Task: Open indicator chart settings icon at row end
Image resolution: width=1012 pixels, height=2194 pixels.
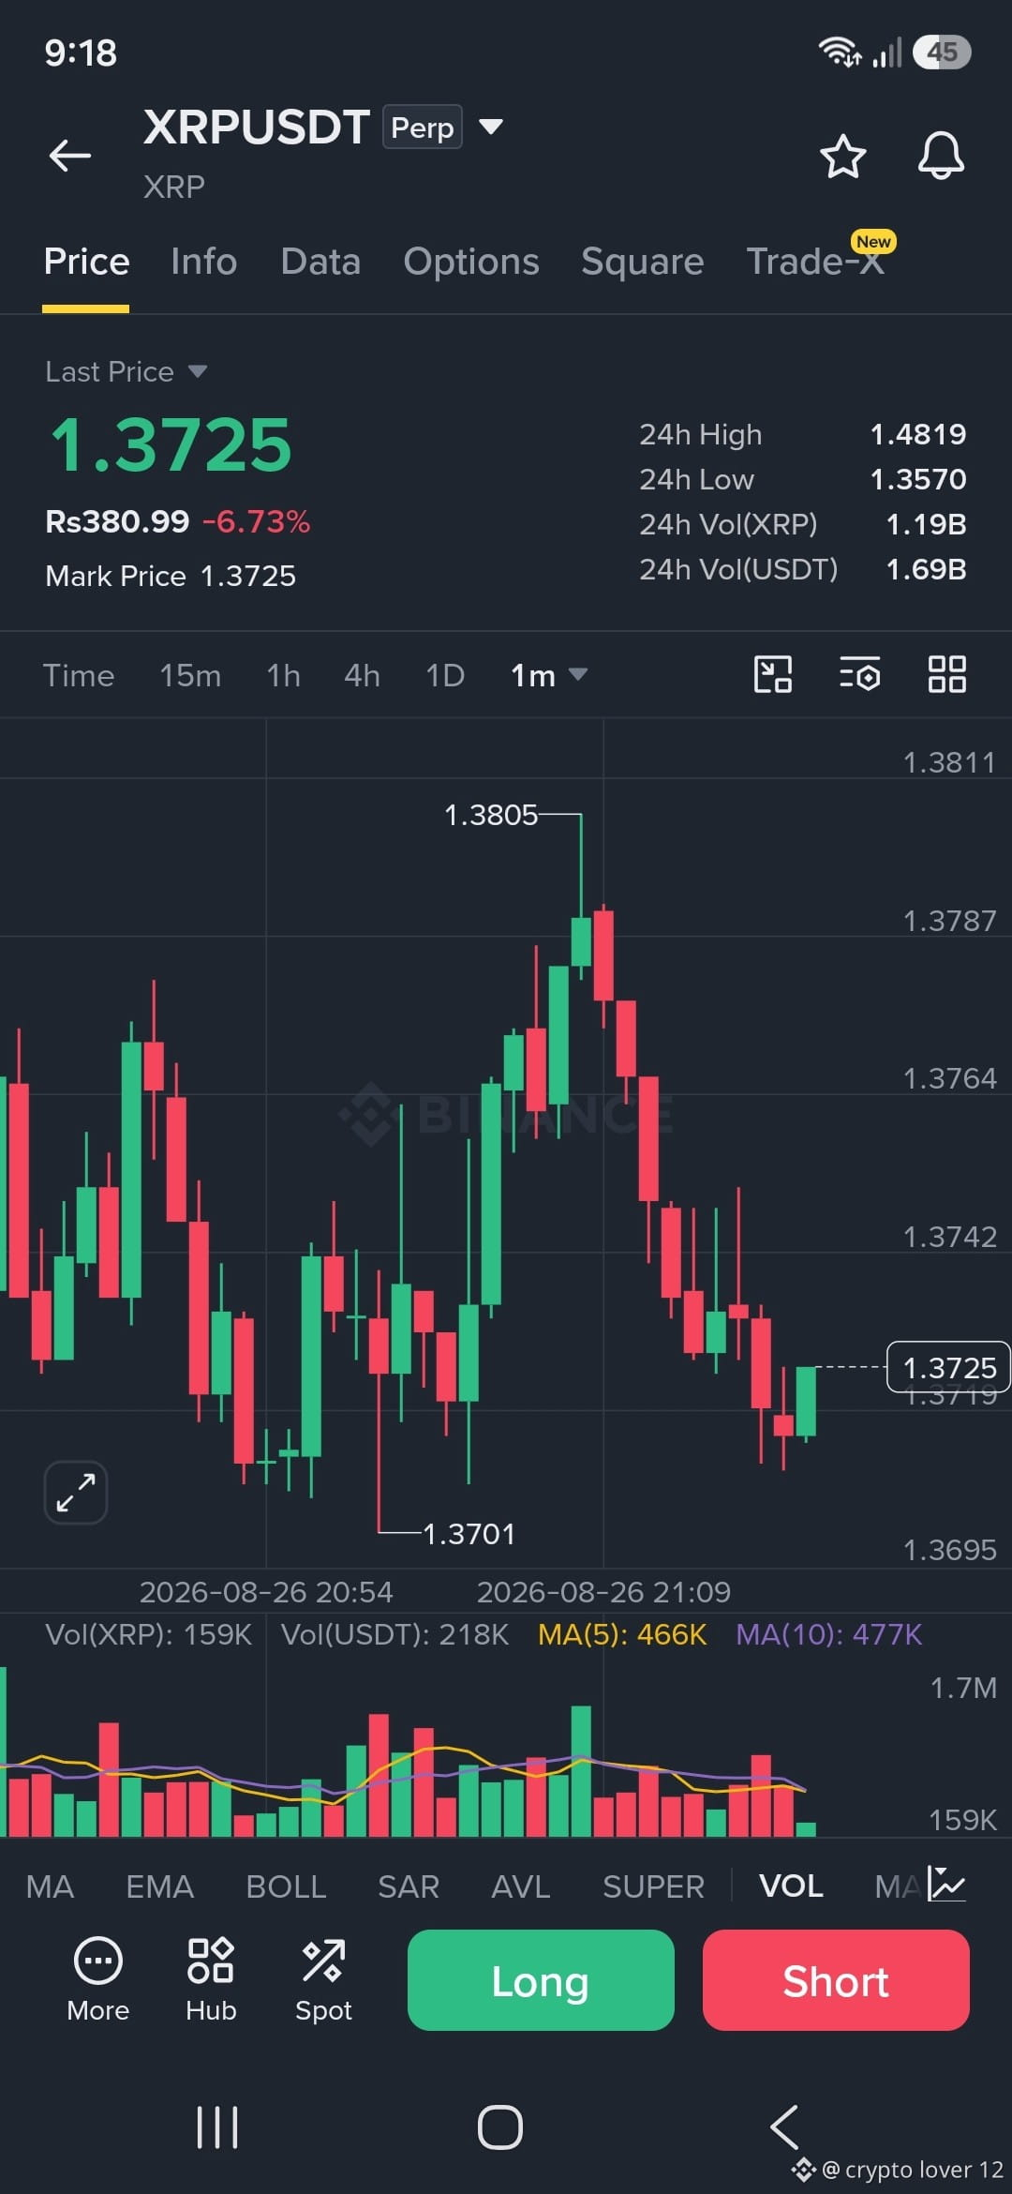Action: coord(946,1885)
